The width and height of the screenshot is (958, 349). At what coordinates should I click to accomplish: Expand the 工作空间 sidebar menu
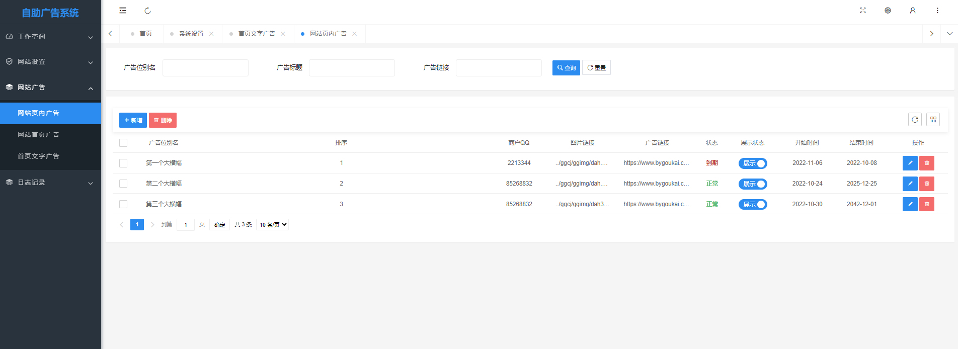pos(50,37)
